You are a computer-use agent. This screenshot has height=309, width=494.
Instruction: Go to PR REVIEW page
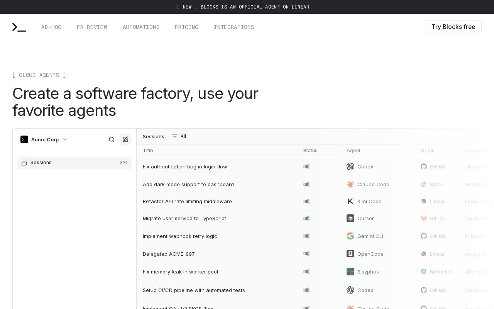tap(92, 27)
